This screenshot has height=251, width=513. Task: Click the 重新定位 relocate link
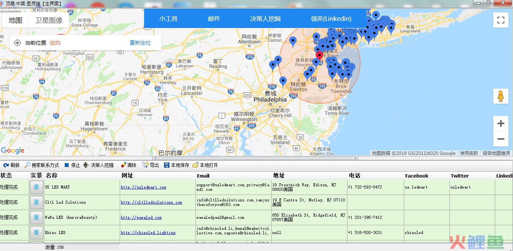click(x=140, y=43)
